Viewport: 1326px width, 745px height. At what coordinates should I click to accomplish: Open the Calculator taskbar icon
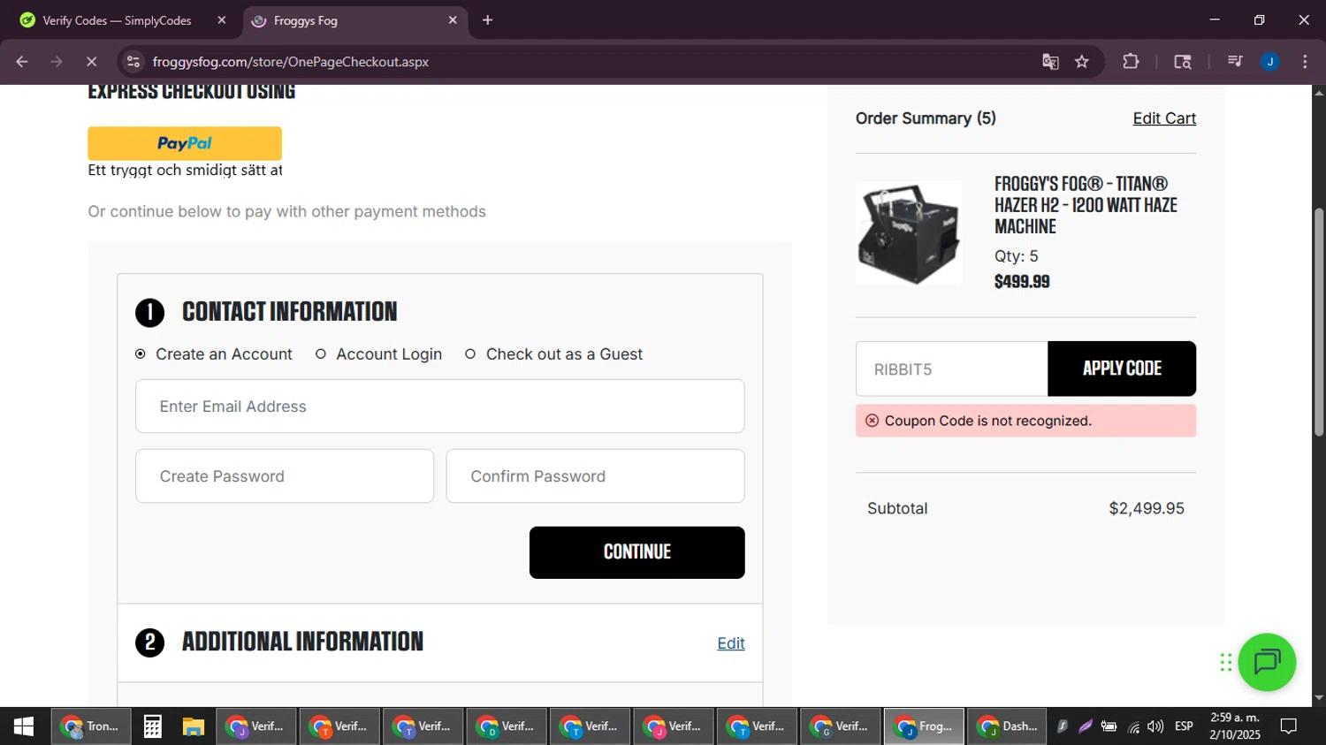(152, 726)
